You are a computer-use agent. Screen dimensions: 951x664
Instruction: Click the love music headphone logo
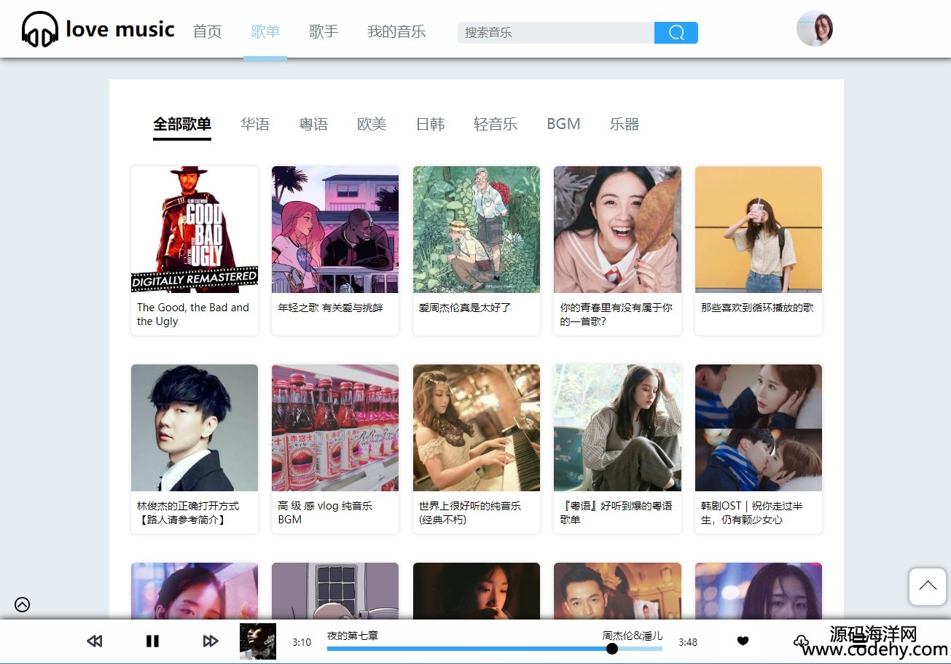[40, 29]
